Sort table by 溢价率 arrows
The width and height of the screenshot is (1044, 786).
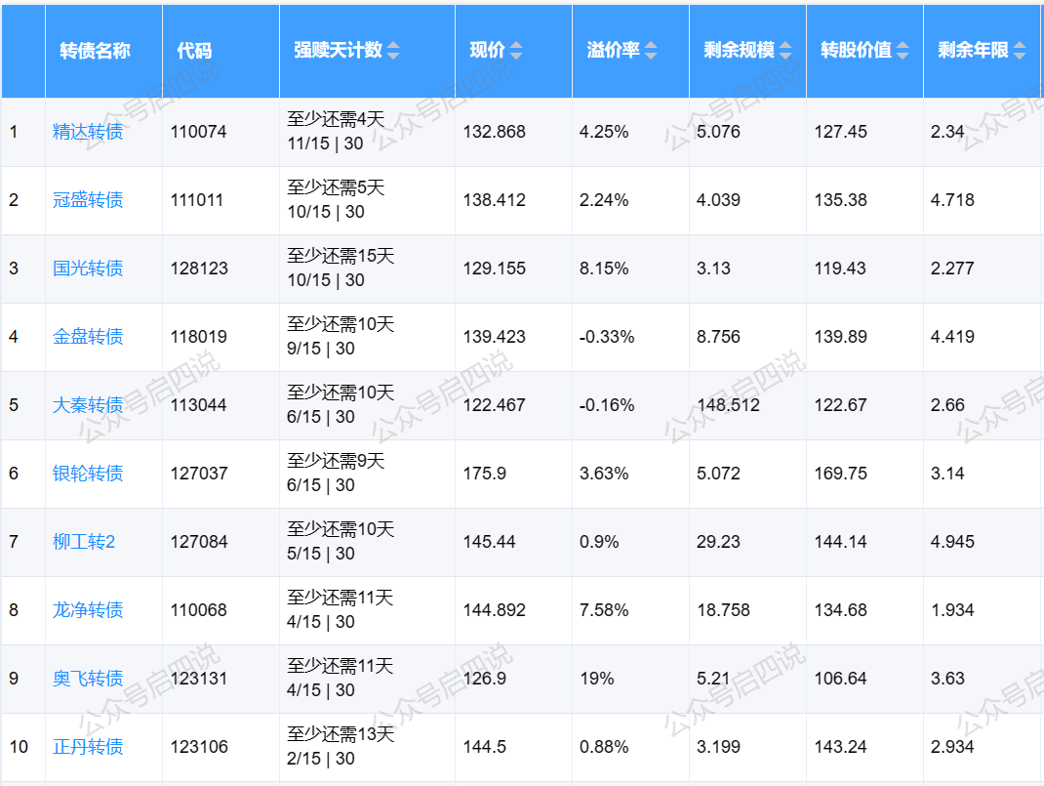pos(651,51)
